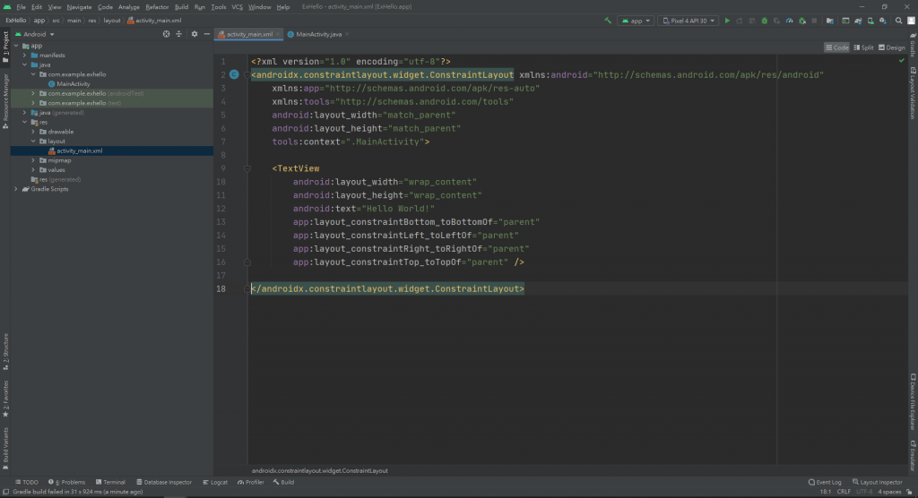Open the Pixel 4 API 30 device dropdown
This screenshot has width=918, height=498.
coord(688,21)
